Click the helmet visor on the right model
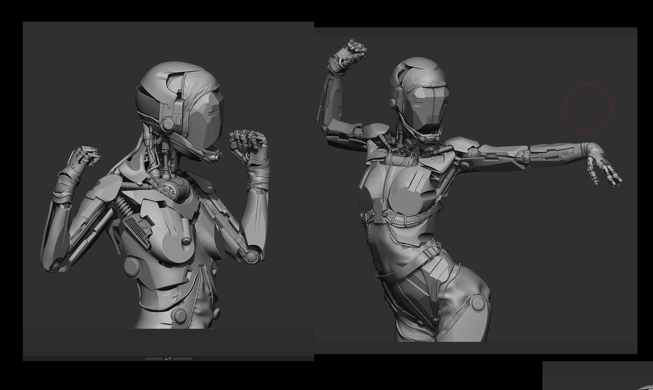The image size is (653, 390). click(428, 109)
